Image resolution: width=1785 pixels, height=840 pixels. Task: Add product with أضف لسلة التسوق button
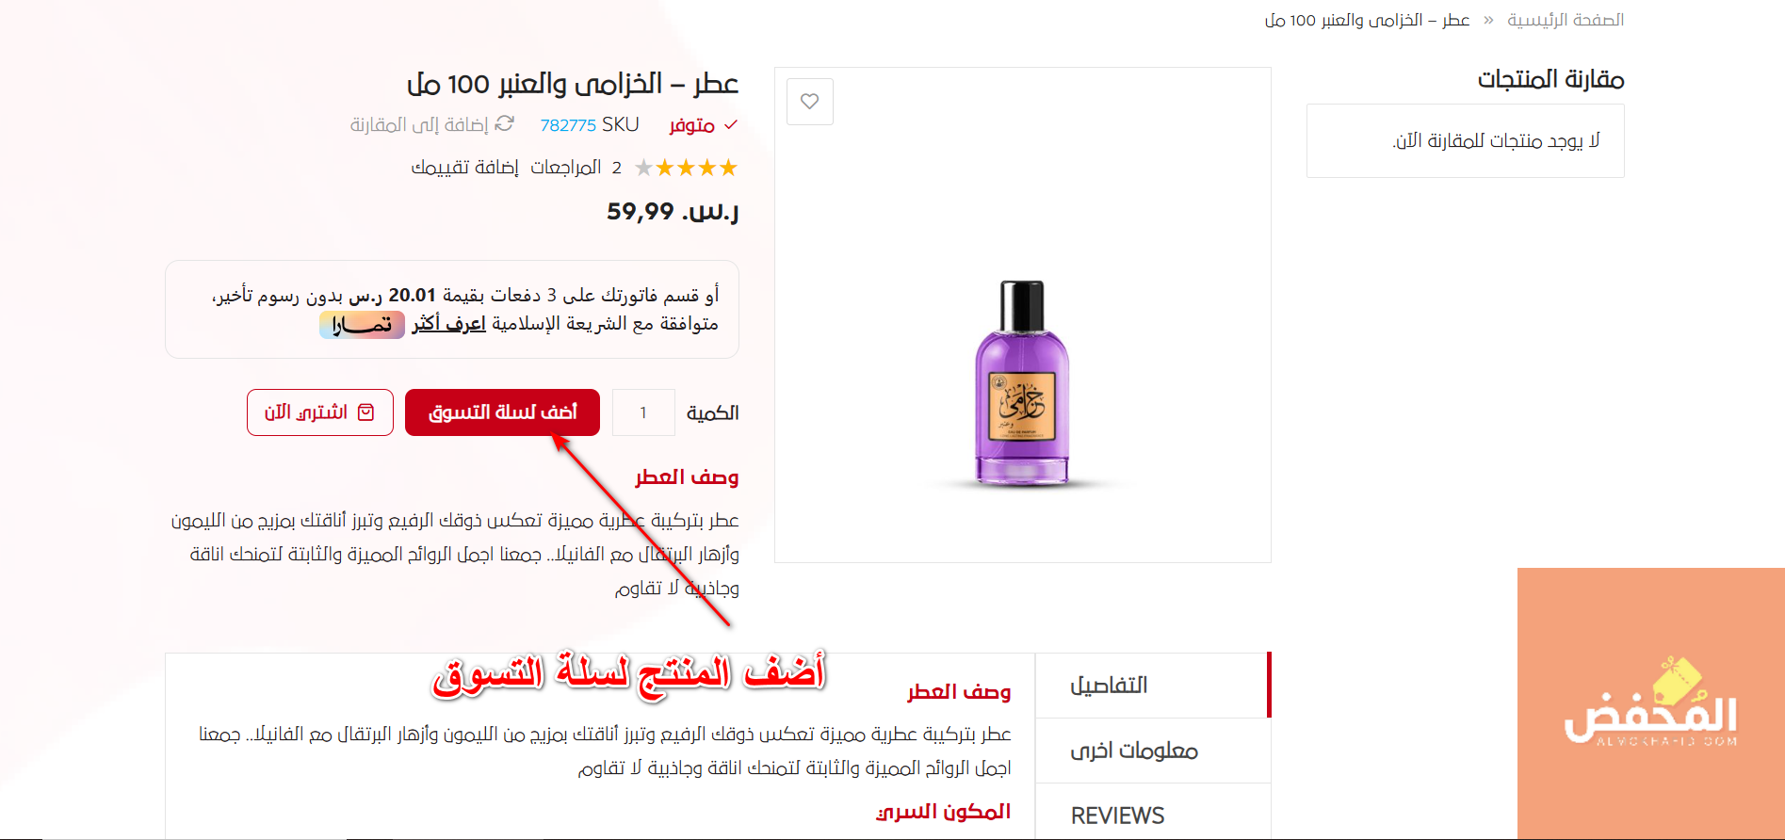coord(502,412)
